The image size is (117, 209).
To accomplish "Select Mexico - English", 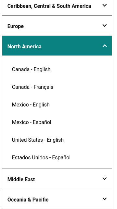I will (31, 105).
